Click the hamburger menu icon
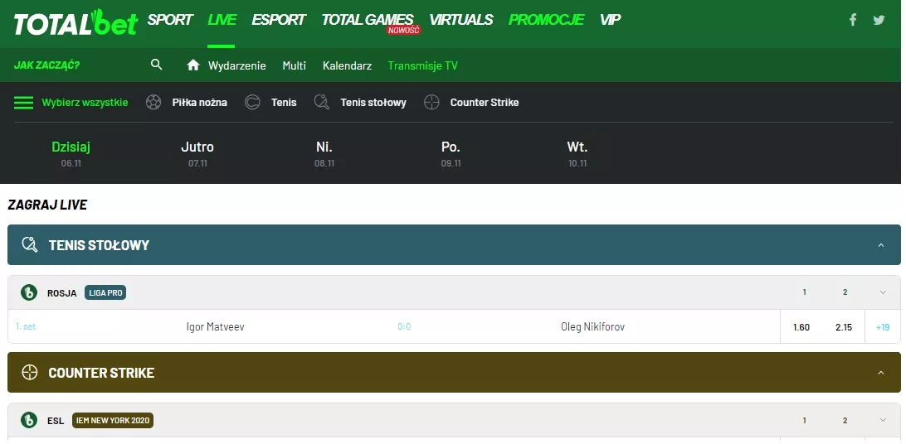This screenshot has height=444, width=906. coord(24,103)
